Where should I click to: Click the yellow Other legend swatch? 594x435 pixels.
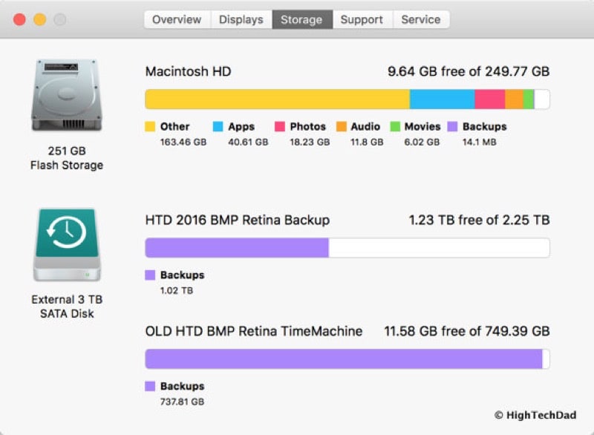click(x=150, y=127)
